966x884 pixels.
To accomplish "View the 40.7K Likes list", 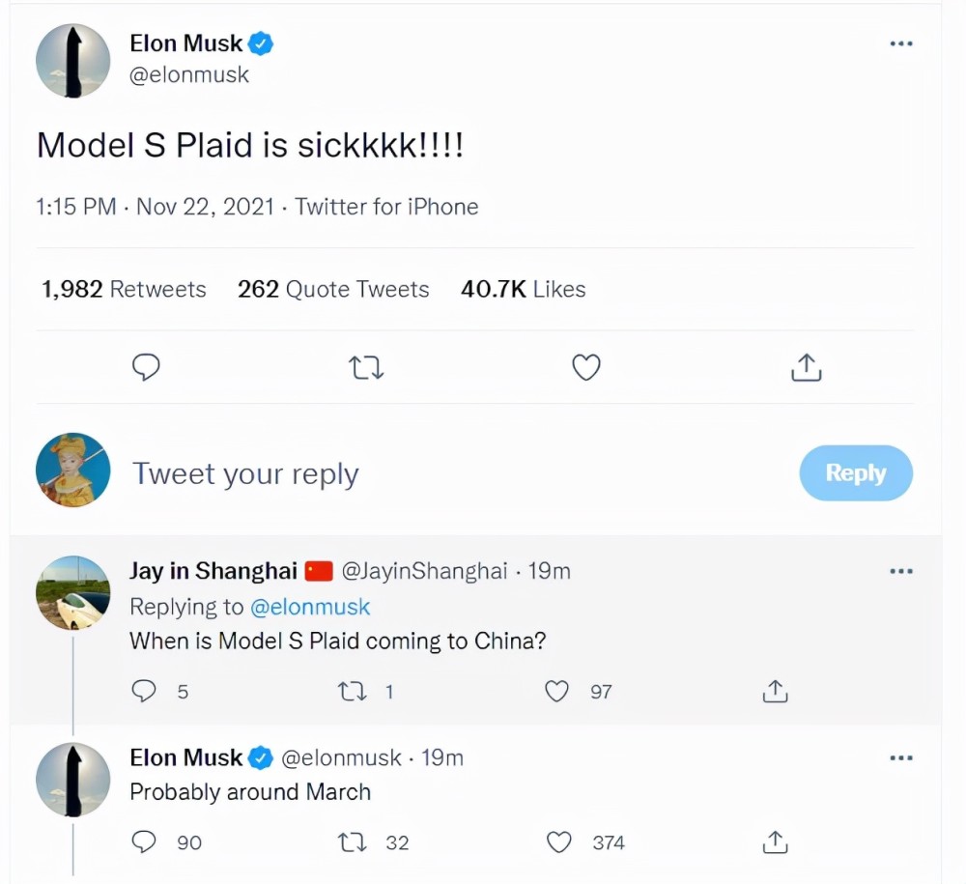I will tap(523, 289).
